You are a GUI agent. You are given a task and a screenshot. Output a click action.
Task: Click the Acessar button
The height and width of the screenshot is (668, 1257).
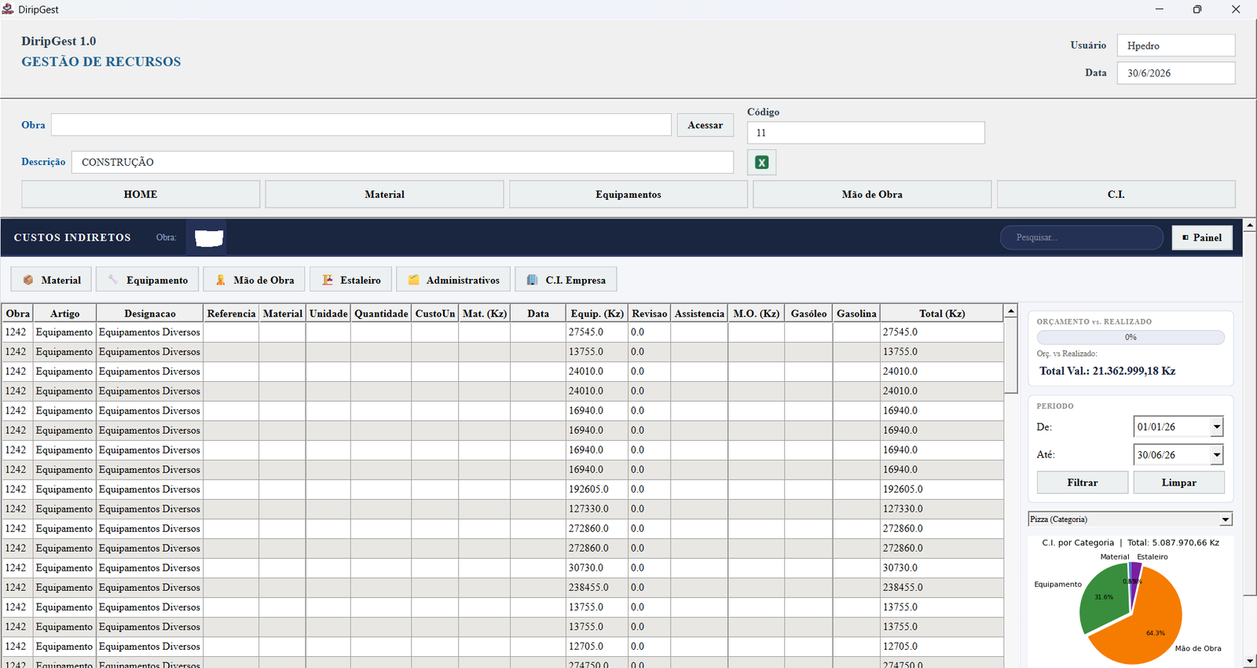[x=705, y=125]
